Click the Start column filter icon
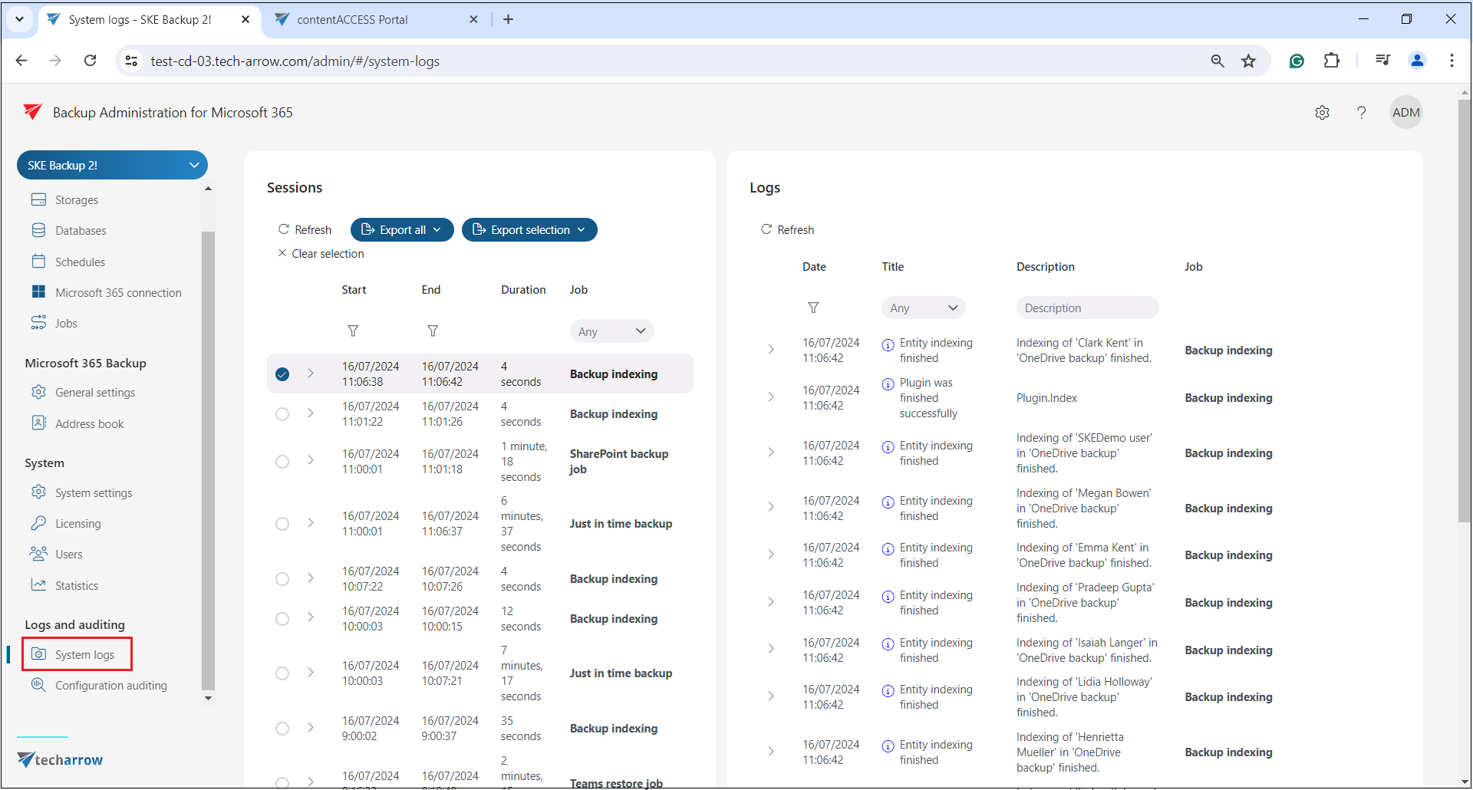 point(353,331)
